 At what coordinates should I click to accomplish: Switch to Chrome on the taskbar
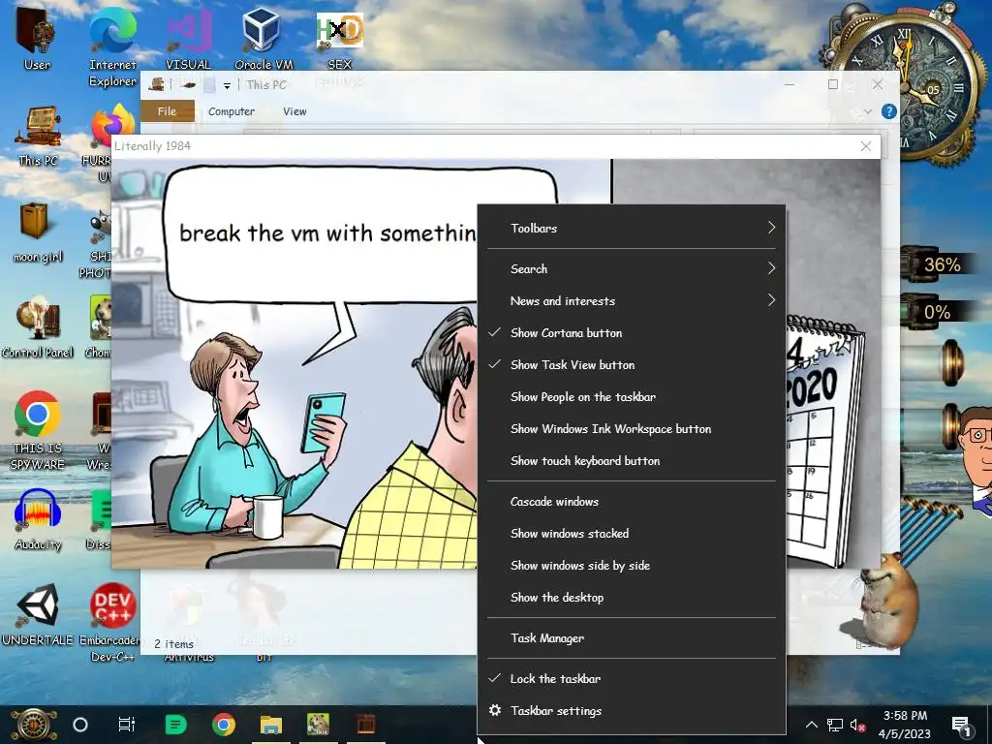click(224, 725)
